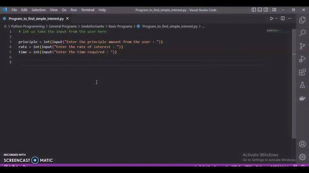Open the Edit menu
The width and height of the screenshot is (309, 173).
pyautogui.click(x=24, y=10)
